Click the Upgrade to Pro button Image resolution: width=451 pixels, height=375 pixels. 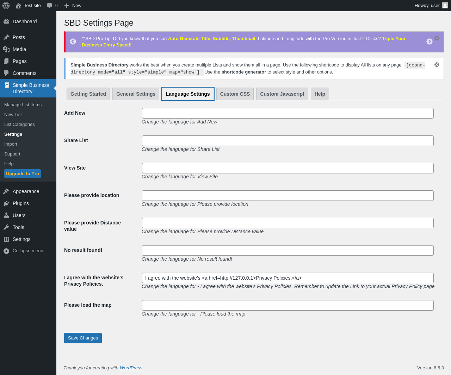(23, 174)
